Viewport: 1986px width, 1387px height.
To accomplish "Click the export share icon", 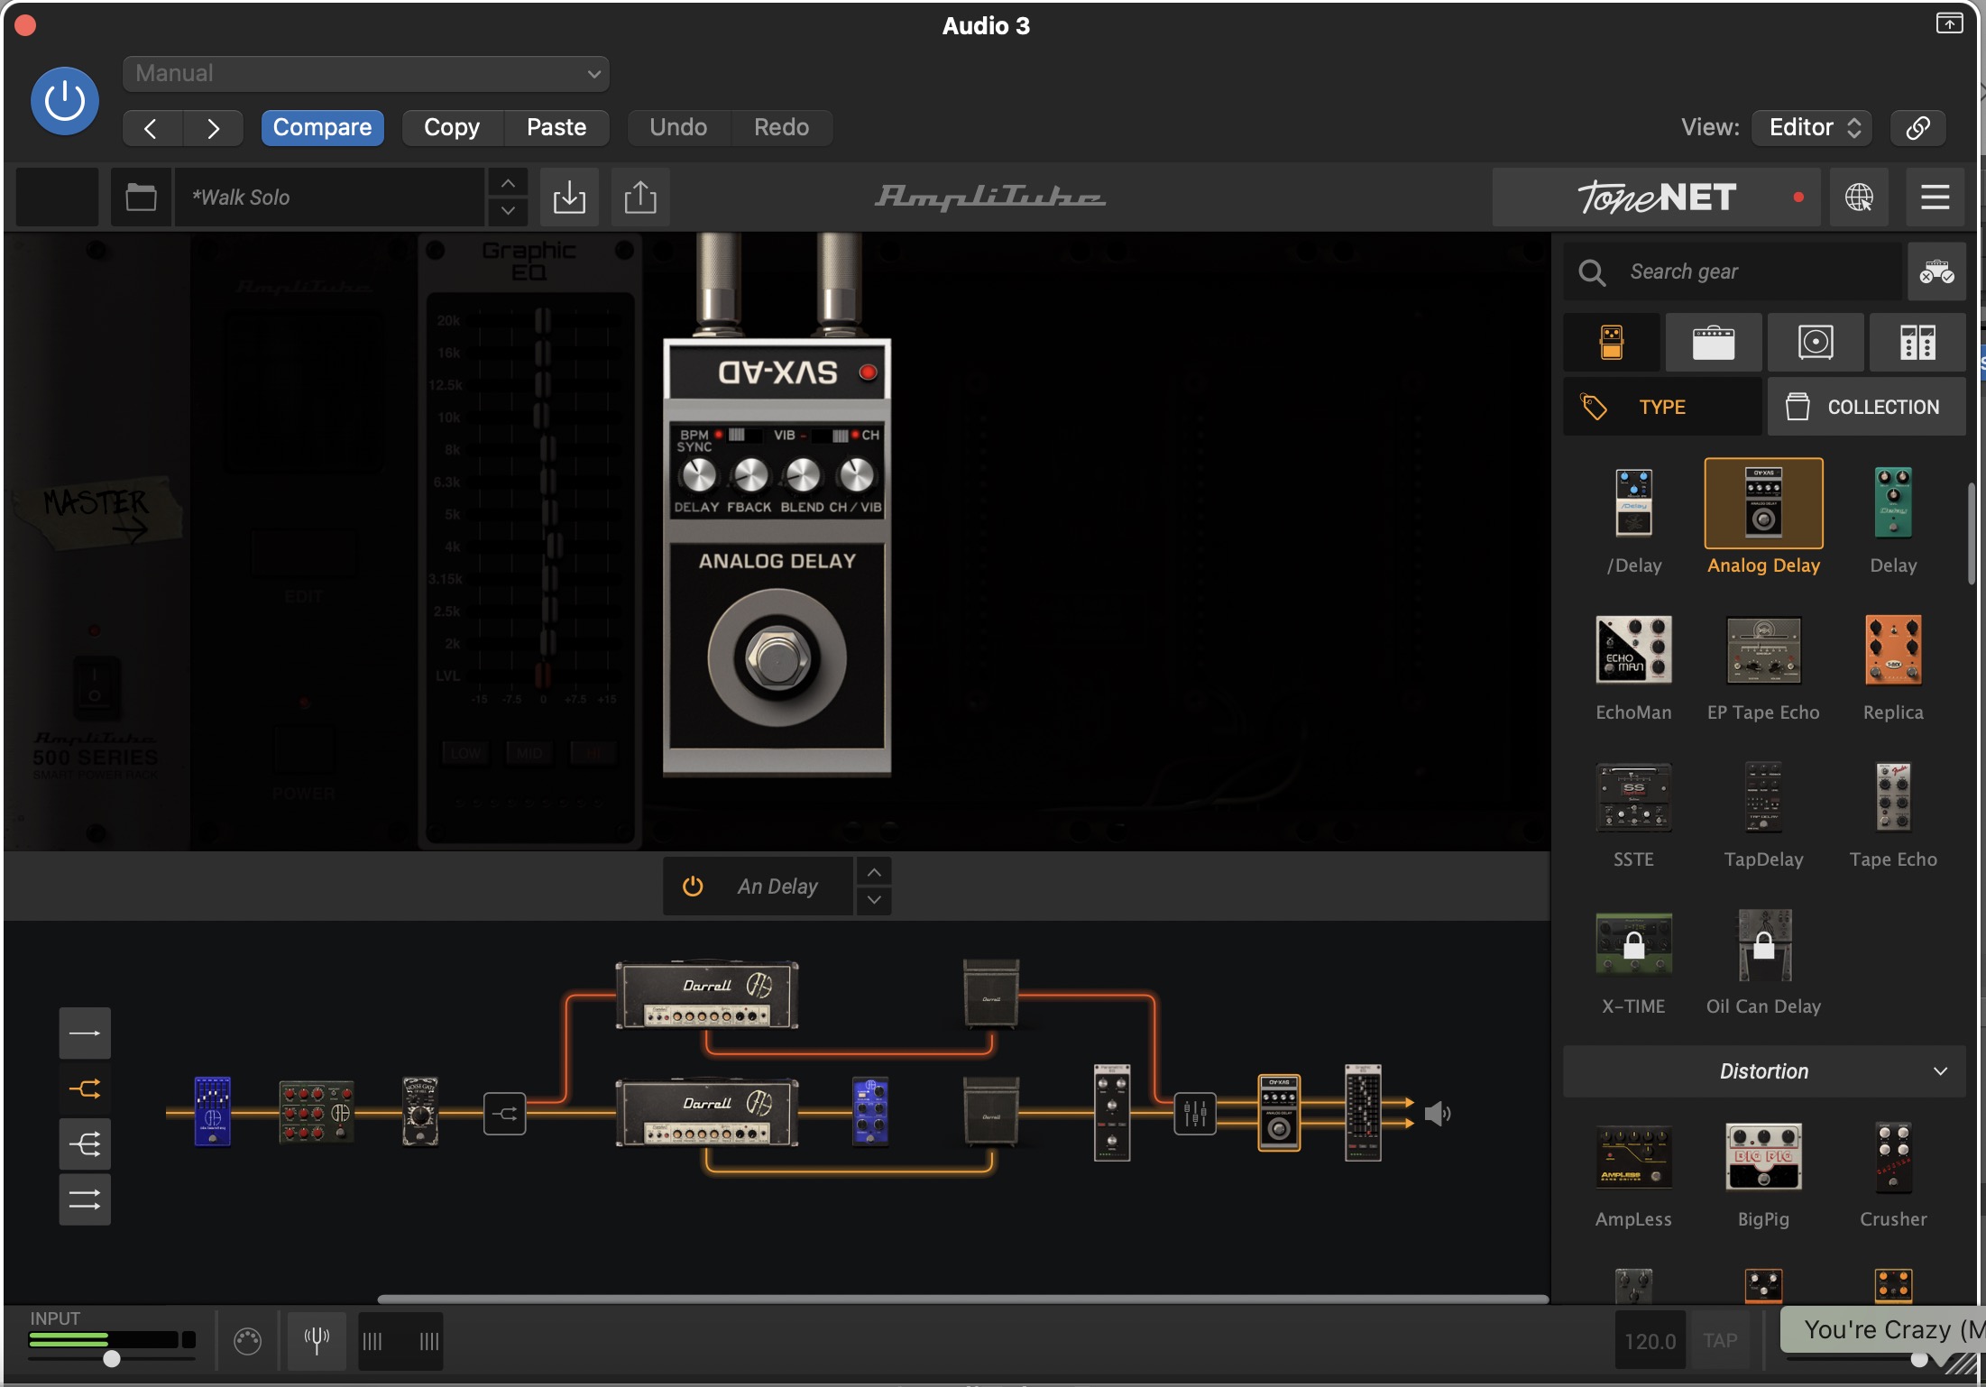I will (640, 197).
